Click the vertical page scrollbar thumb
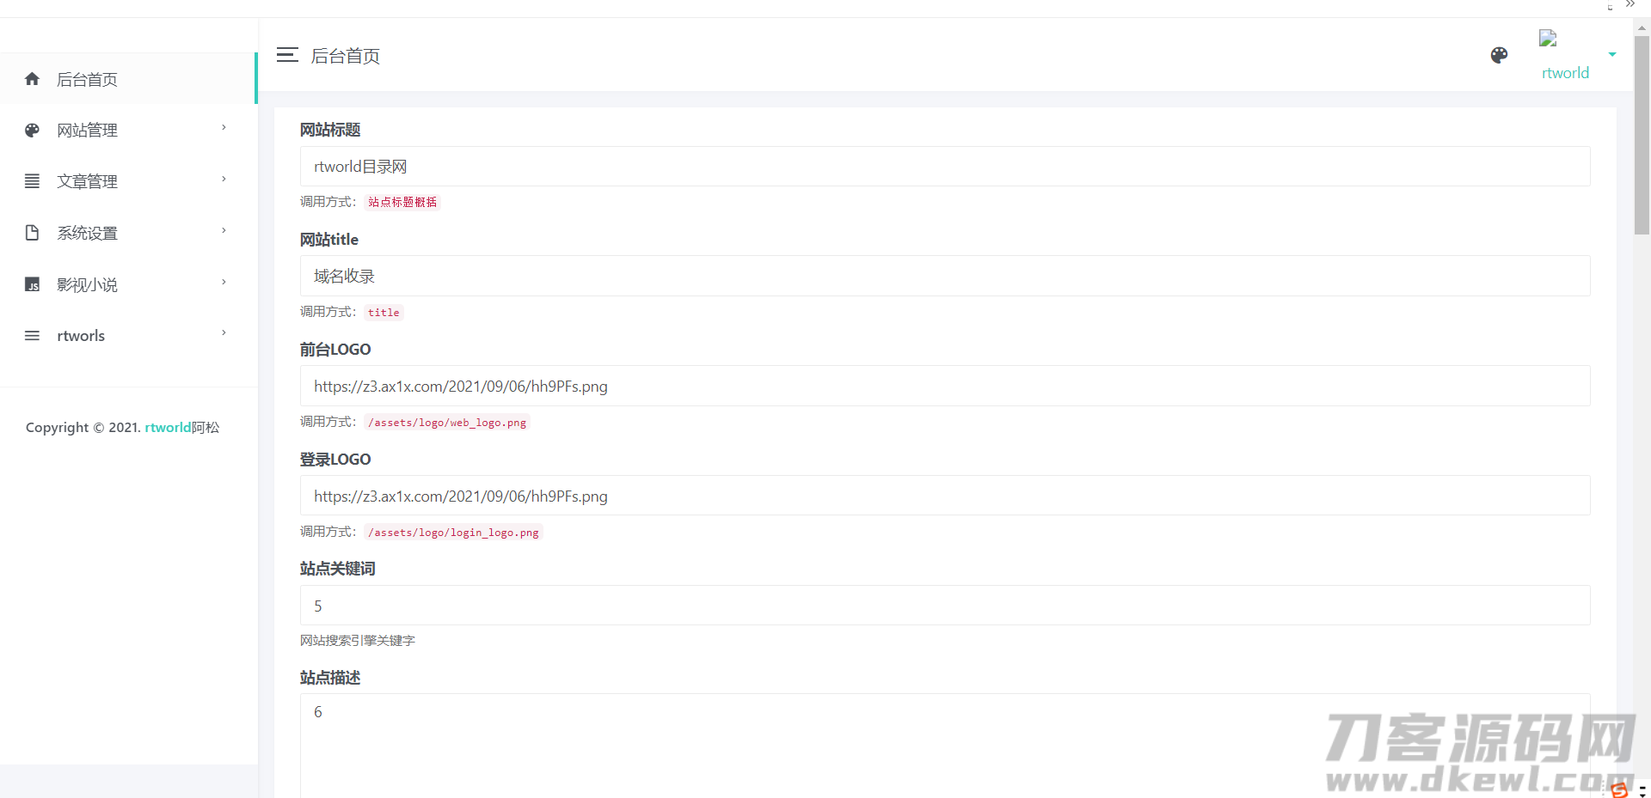This screenshot has width=1651, height=798. tap(1642, 133)
